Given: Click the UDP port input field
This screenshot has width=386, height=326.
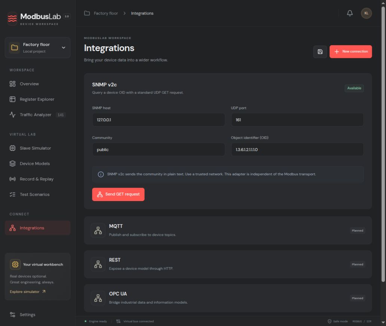Looking at the screenshot, I should (297, 120).
